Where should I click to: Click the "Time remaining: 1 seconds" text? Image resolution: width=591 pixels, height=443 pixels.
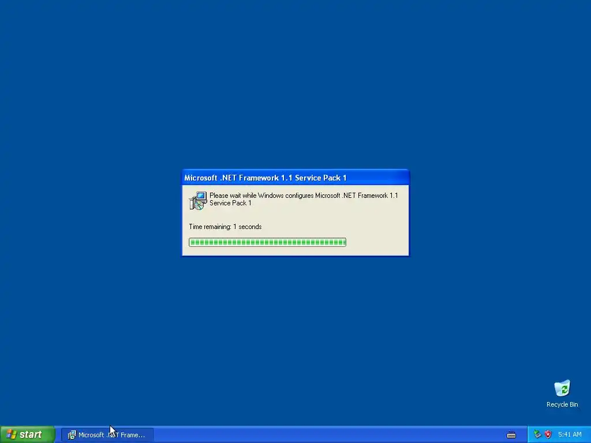point(225,226)
